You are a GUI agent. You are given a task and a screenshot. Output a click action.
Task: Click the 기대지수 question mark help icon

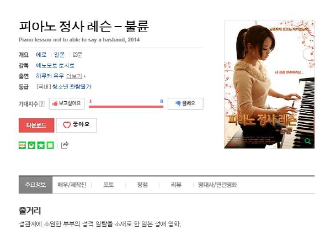(x=42, y=104)
